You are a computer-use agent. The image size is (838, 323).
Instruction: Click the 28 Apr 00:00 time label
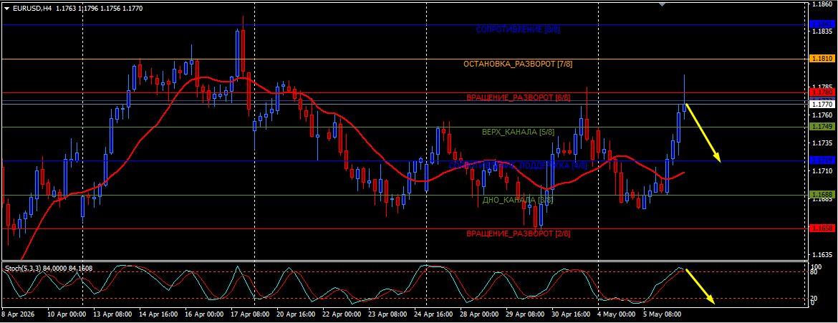click(479, 315)
